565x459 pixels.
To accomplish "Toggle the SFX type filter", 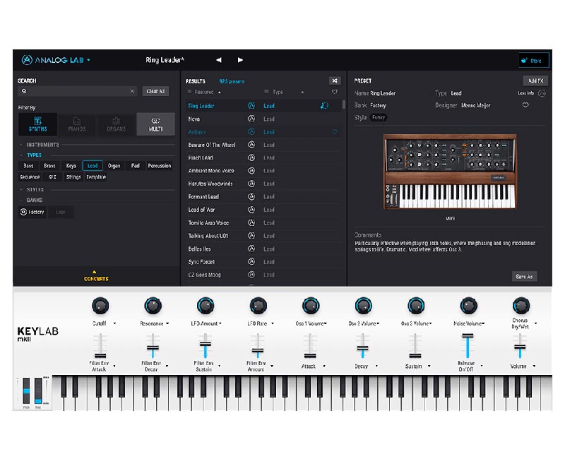I will point(52,177).
